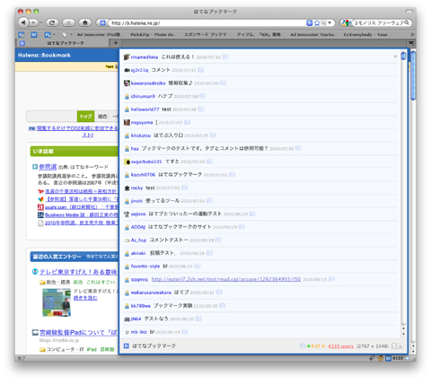Open the tag icon menu in bookmarks bar
Screen dimensions: 431x384
pyautogui.click(x=67, y=35)
